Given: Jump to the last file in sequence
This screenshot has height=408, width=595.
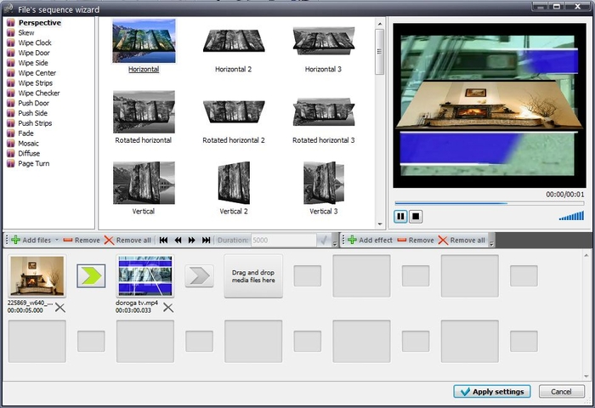Looking at the screenshot, I should (206, 241).
